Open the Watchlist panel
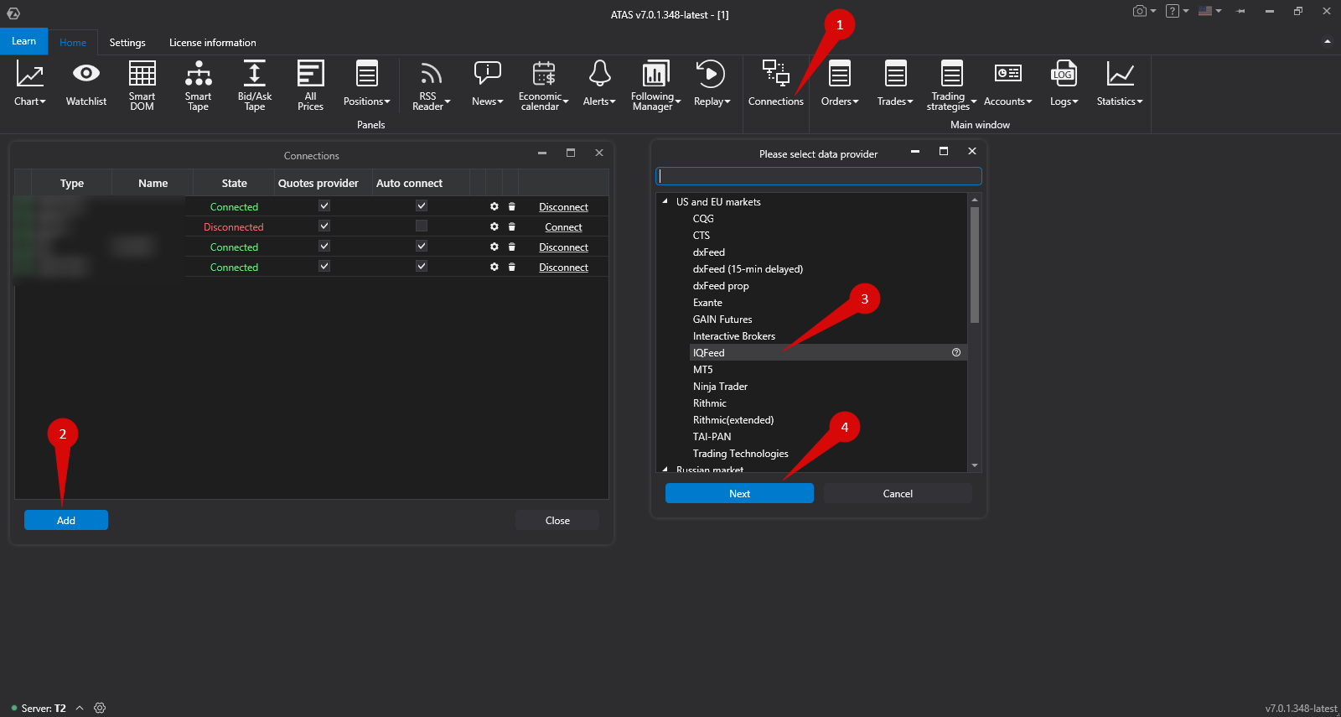The width and height of the screenshot is (1341, 717). point(85,85)
